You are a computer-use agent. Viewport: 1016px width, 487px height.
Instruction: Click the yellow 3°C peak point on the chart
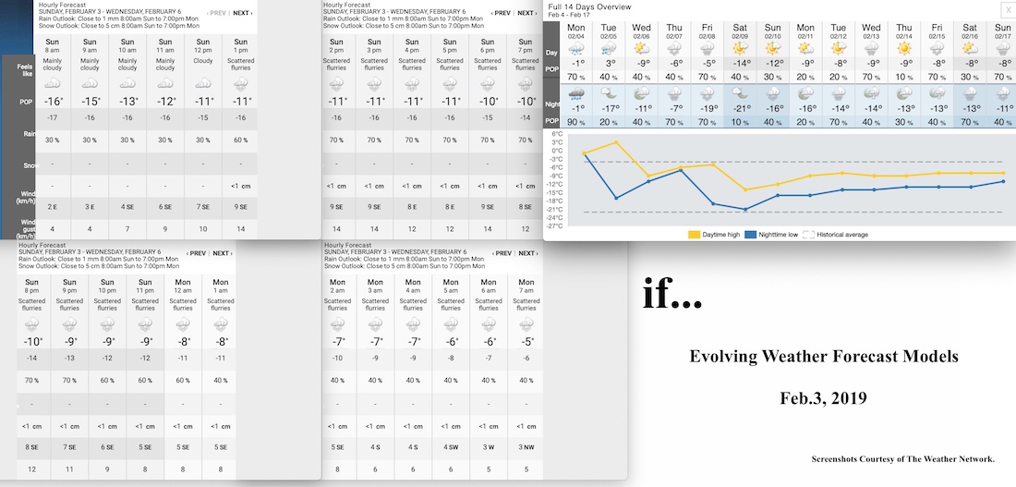pos(616,142)
